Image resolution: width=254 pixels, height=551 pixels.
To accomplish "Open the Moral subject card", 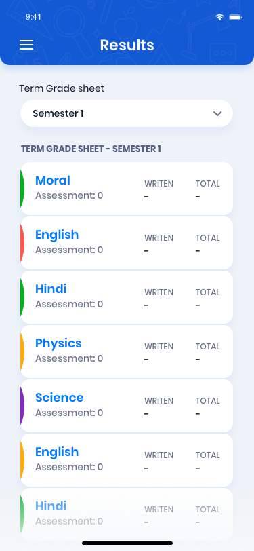I will [127, 189].
